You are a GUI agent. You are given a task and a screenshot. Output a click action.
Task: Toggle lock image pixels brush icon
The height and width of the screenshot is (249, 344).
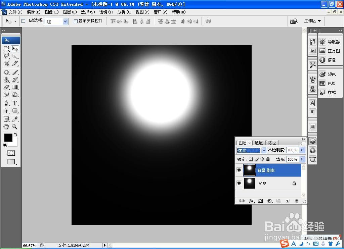(x=256, y=159)
